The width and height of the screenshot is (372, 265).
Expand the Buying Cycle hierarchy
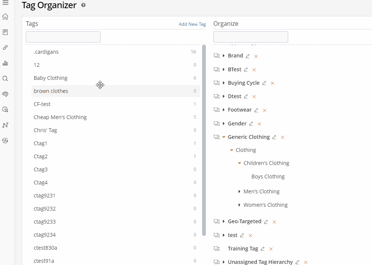point(224,83)
